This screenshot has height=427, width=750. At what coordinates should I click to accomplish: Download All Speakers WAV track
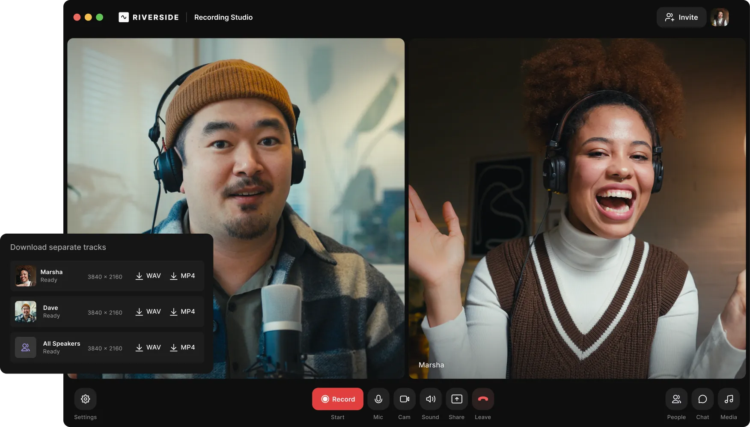click(148, 347)
